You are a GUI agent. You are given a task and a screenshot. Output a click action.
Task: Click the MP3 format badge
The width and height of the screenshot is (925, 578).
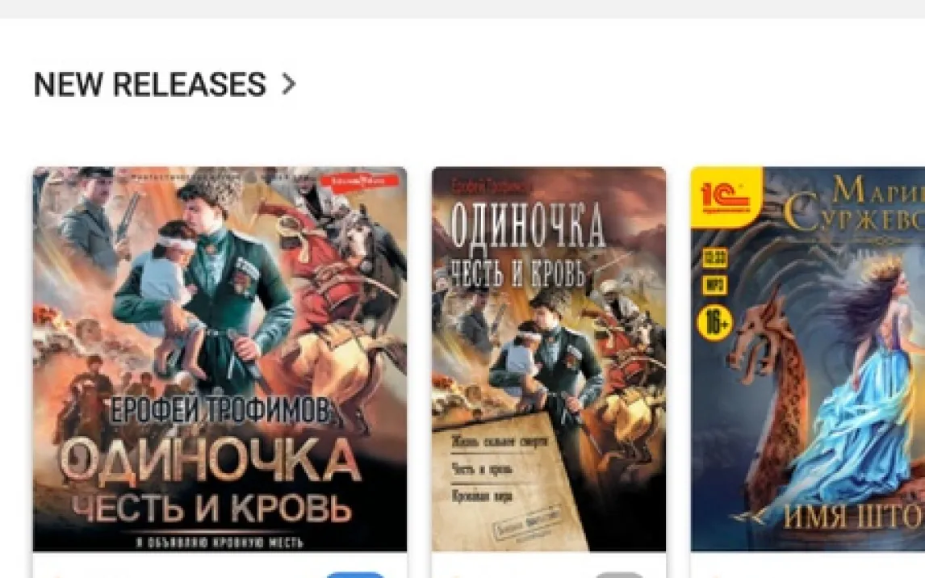click(714, 286)
